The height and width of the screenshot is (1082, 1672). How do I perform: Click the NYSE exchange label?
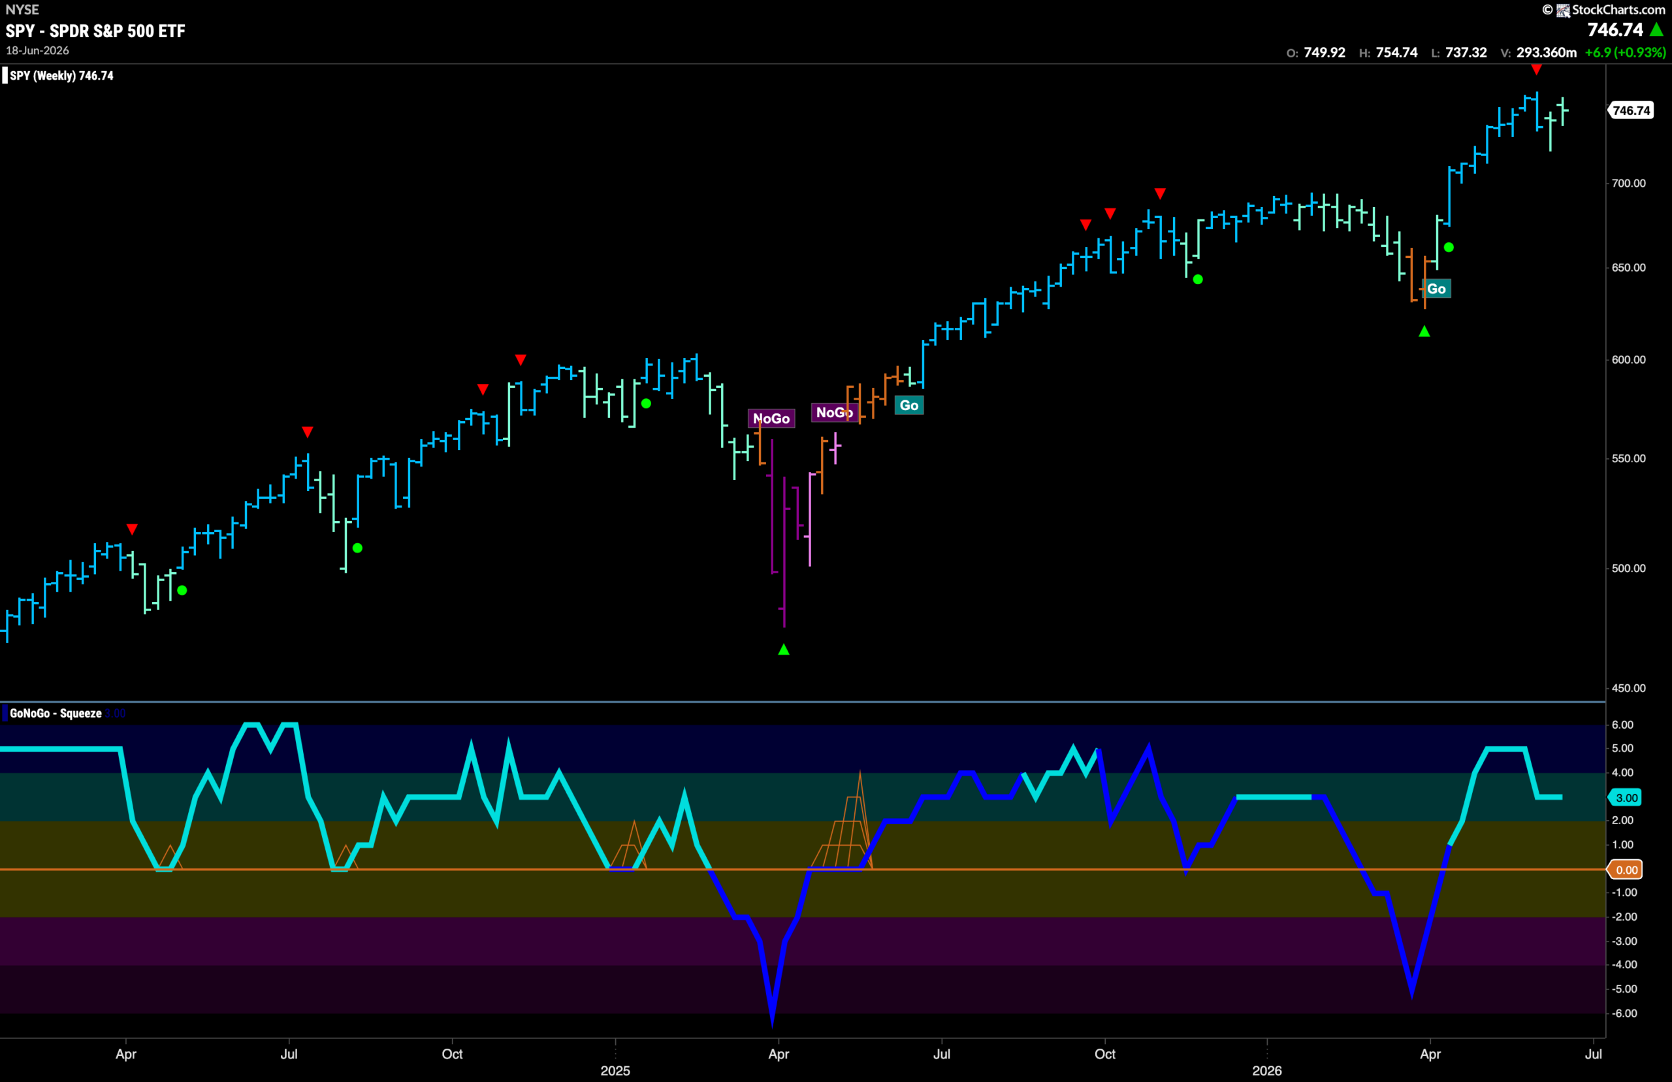pyautogui.click(x=22, y=9)
